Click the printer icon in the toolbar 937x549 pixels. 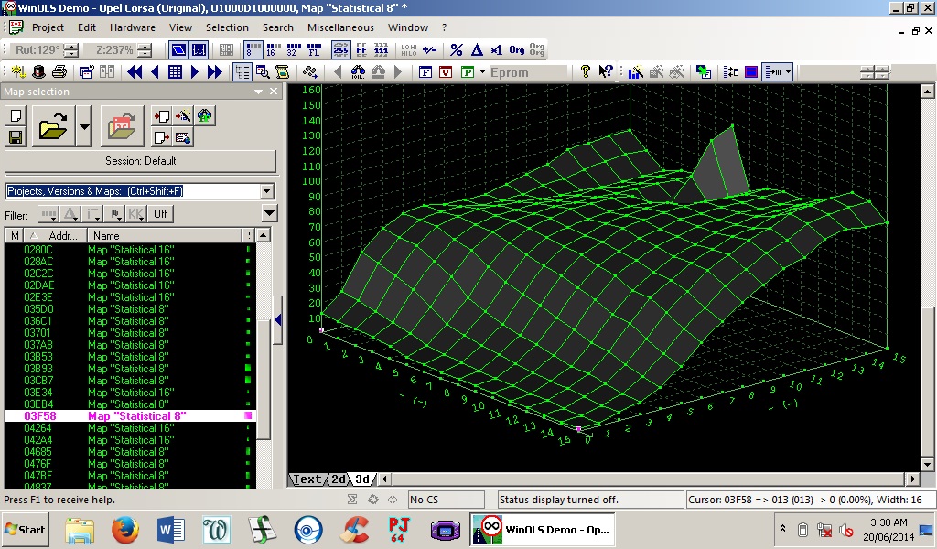coord(59,72)
